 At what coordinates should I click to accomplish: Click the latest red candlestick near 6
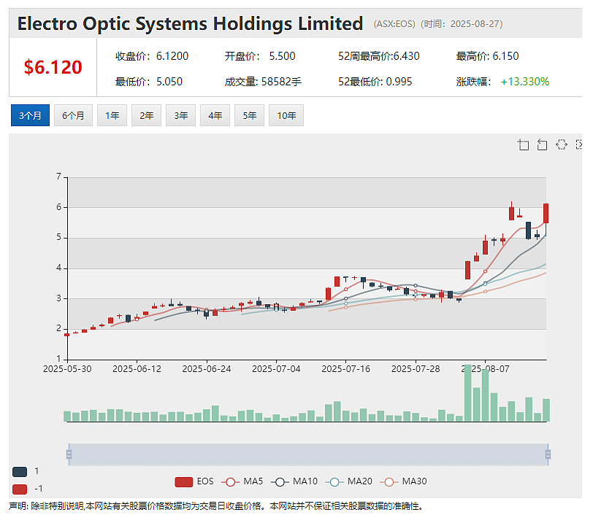(546, 213)
